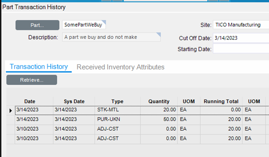Select the part Description field

click(111, 37)
